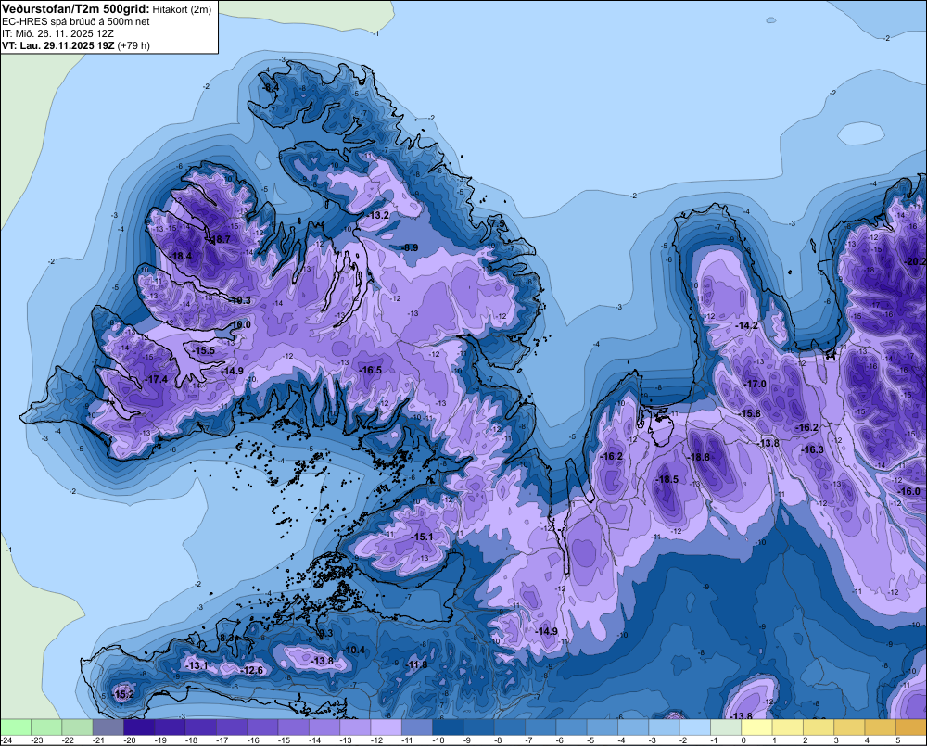927x746 pixels.
Task: Click the legend number -14
Action: pos(314,740)
